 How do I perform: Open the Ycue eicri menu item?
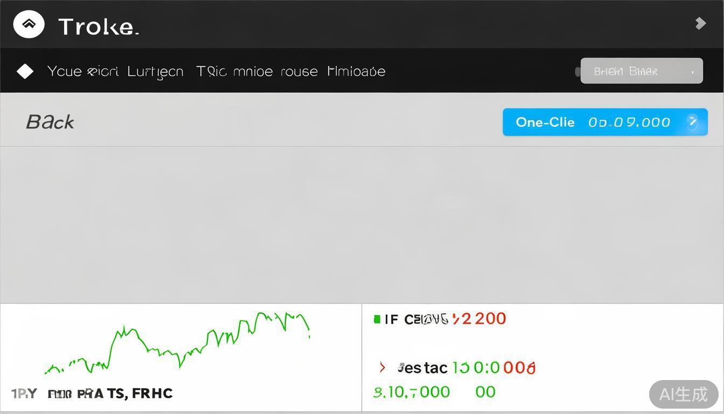(x=82, y=71)
